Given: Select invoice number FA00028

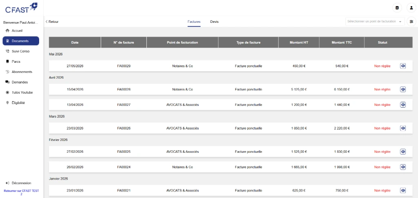Looking at the screenshot, I should click(x=124, y=90).
